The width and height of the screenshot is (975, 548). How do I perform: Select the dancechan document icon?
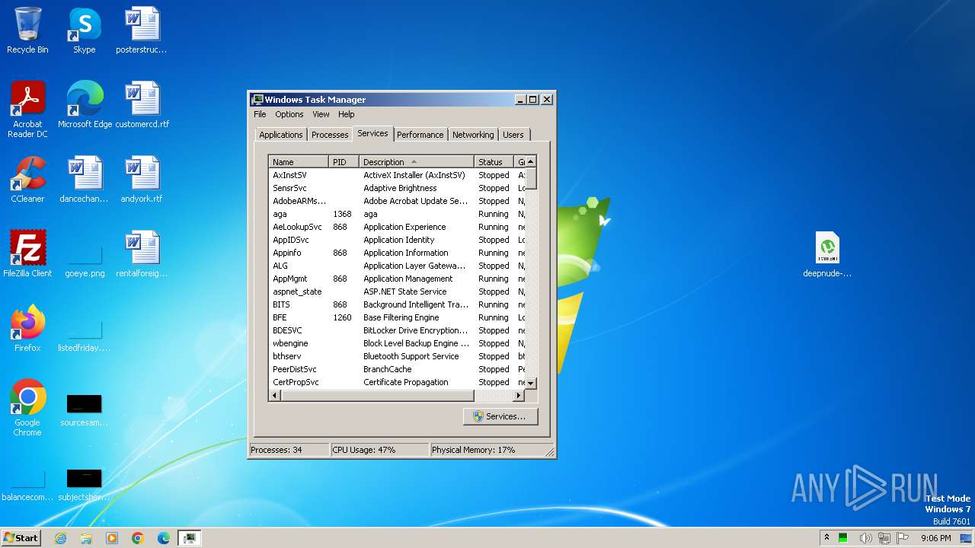[x=85, y=180]
